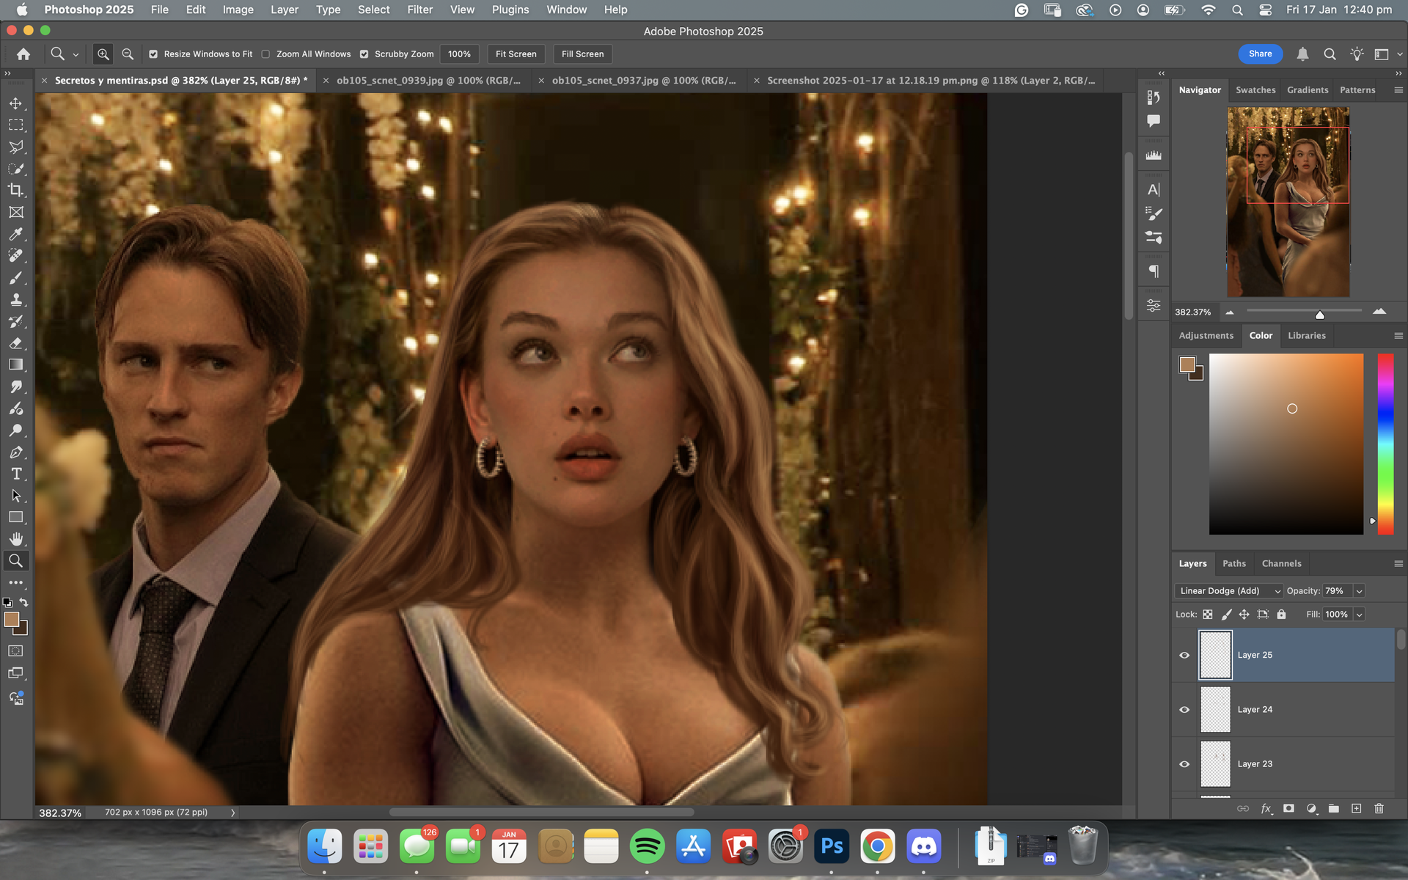Click the delete layer trash icon

pyautogui.click(x=1379, y=808)
